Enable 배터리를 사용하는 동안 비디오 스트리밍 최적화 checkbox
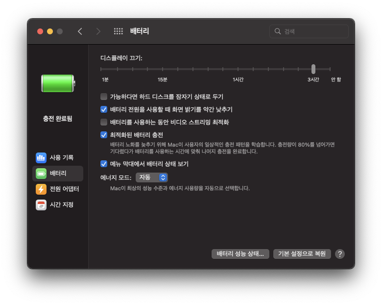Image resolution: width=382 pixels, height=305 pixels. [x=104, y=122]
